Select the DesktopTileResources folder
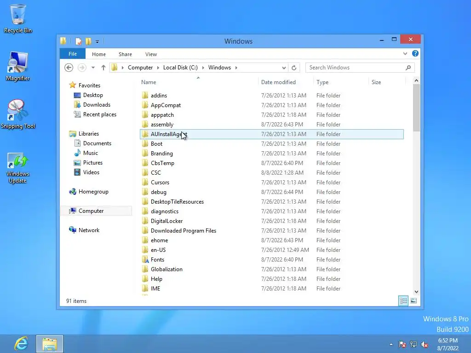This screenshot has width=471, height=353. [x=272, y=201]
